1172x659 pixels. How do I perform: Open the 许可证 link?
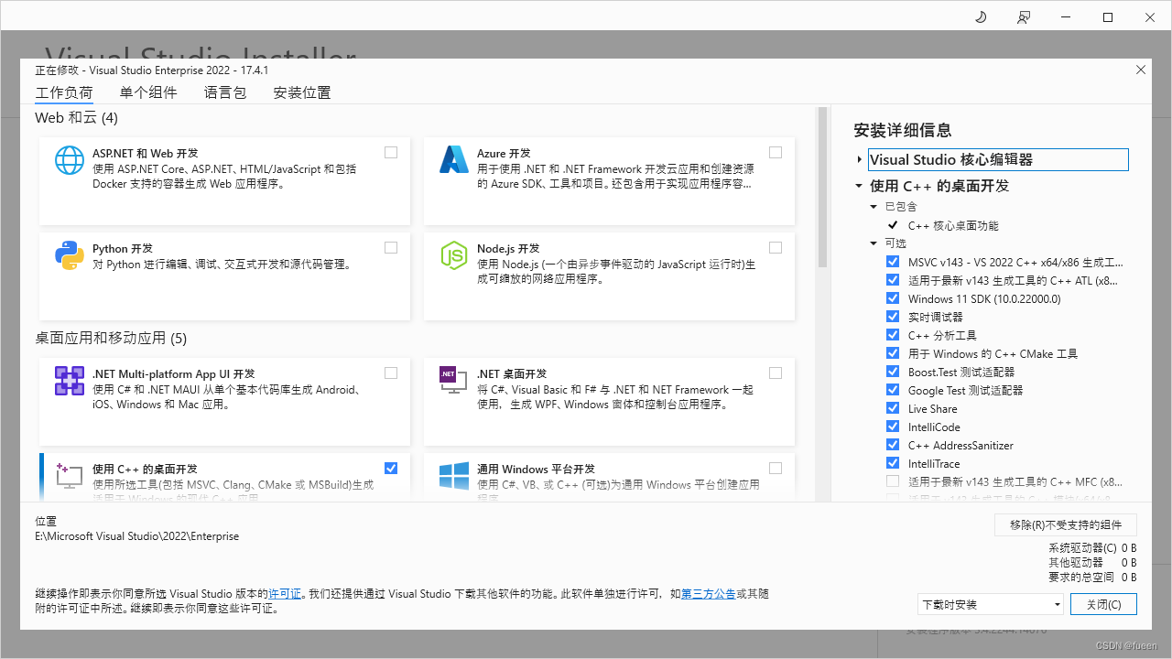click(x=285, y=594)
